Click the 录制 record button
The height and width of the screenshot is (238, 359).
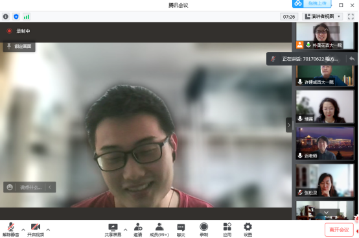click(203, 230)
